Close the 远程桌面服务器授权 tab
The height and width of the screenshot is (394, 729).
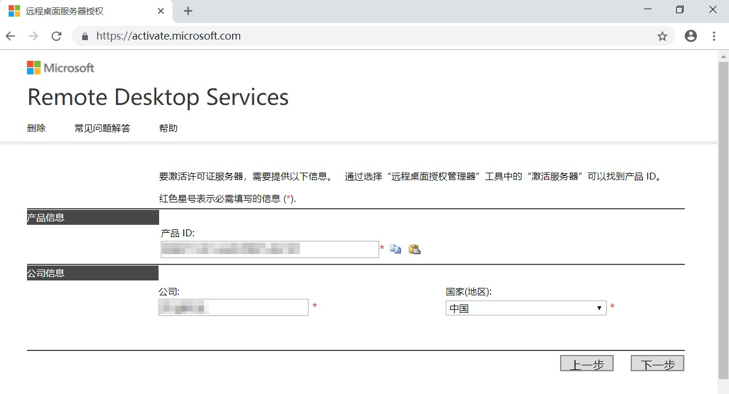[161, 11]
